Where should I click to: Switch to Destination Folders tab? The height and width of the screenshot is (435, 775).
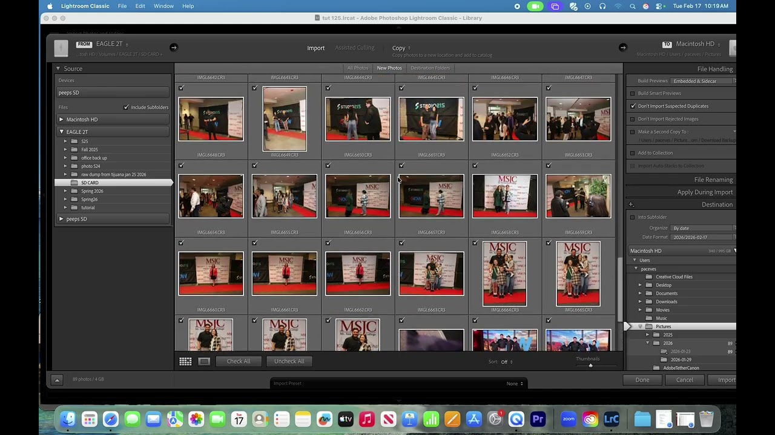click(x=430, y=68)
